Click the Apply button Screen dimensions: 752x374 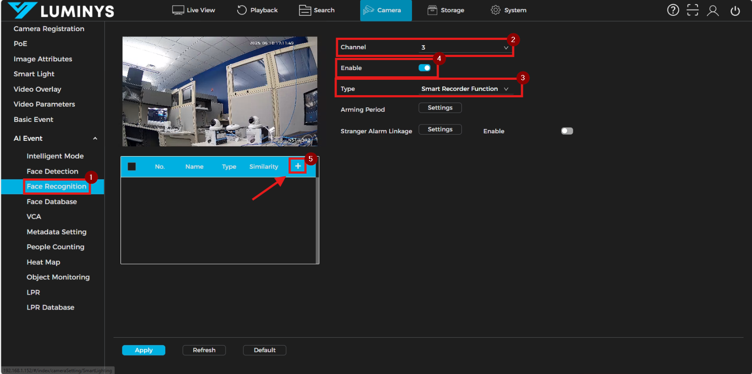[x=143, y=350]
